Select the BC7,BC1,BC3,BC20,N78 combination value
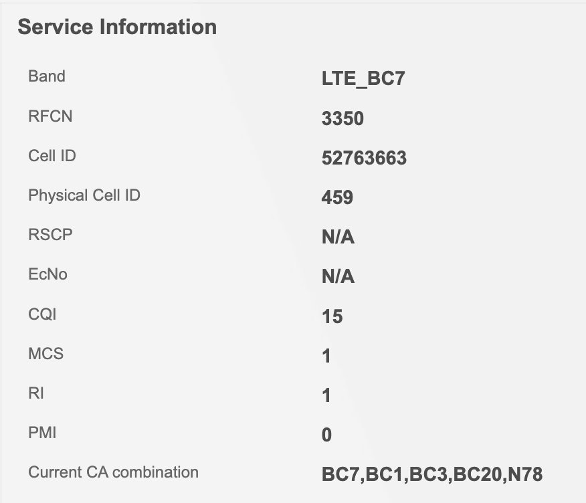 tap(431, 475)
